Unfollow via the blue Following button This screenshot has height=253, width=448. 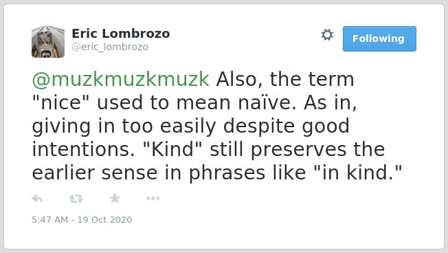379,39
